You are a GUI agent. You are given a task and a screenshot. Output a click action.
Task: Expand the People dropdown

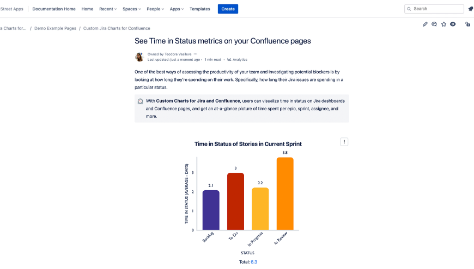(x=155, y=9)
